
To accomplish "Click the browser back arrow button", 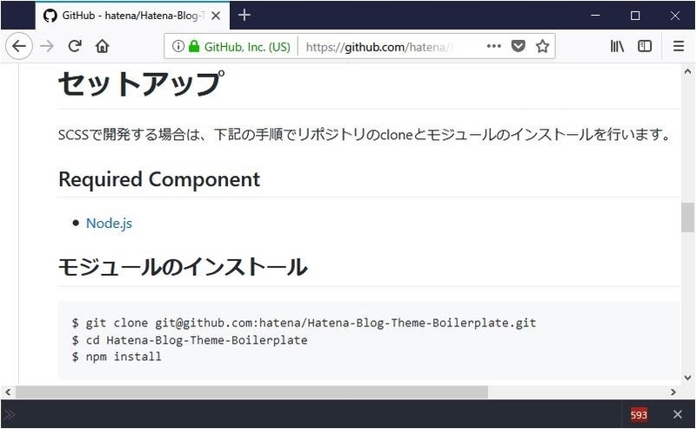I will click(x=19, y=47).
